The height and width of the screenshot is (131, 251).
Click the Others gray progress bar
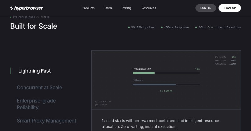coord(166,85)
